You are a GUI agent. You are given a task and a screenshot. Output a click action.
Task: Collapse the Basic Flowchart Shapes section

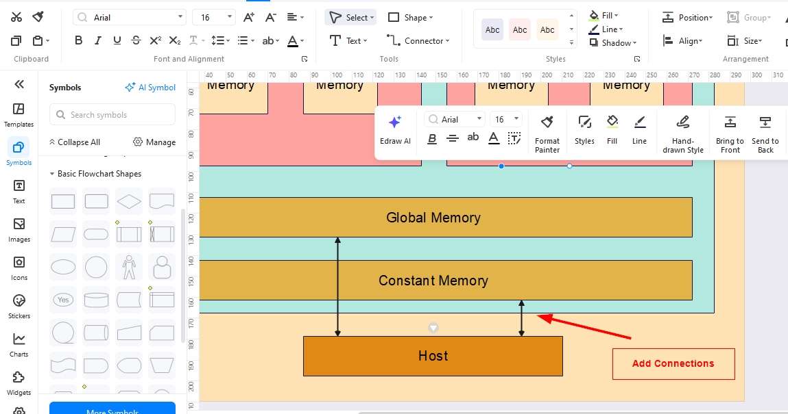click(x=52, y=174)
